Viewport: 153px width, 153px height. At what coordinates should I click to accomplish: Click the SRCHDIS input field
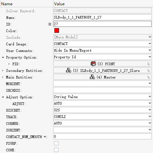pos(102,90)
